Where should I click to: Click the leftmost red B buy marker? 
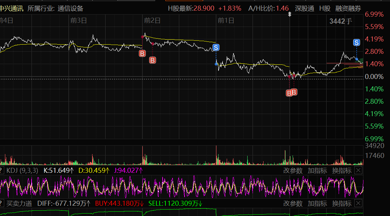pos(142,53)
